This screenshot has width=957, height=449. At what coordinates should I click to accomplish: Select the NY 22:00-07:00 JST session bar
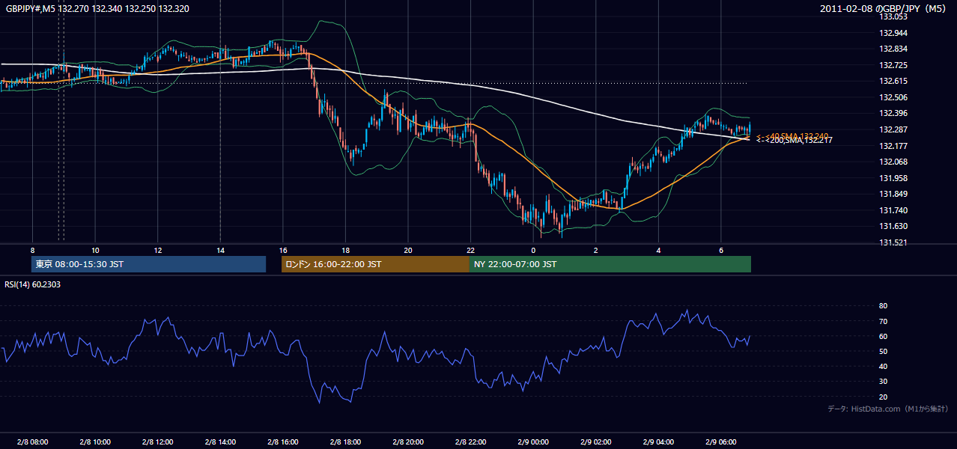(610, 264)
